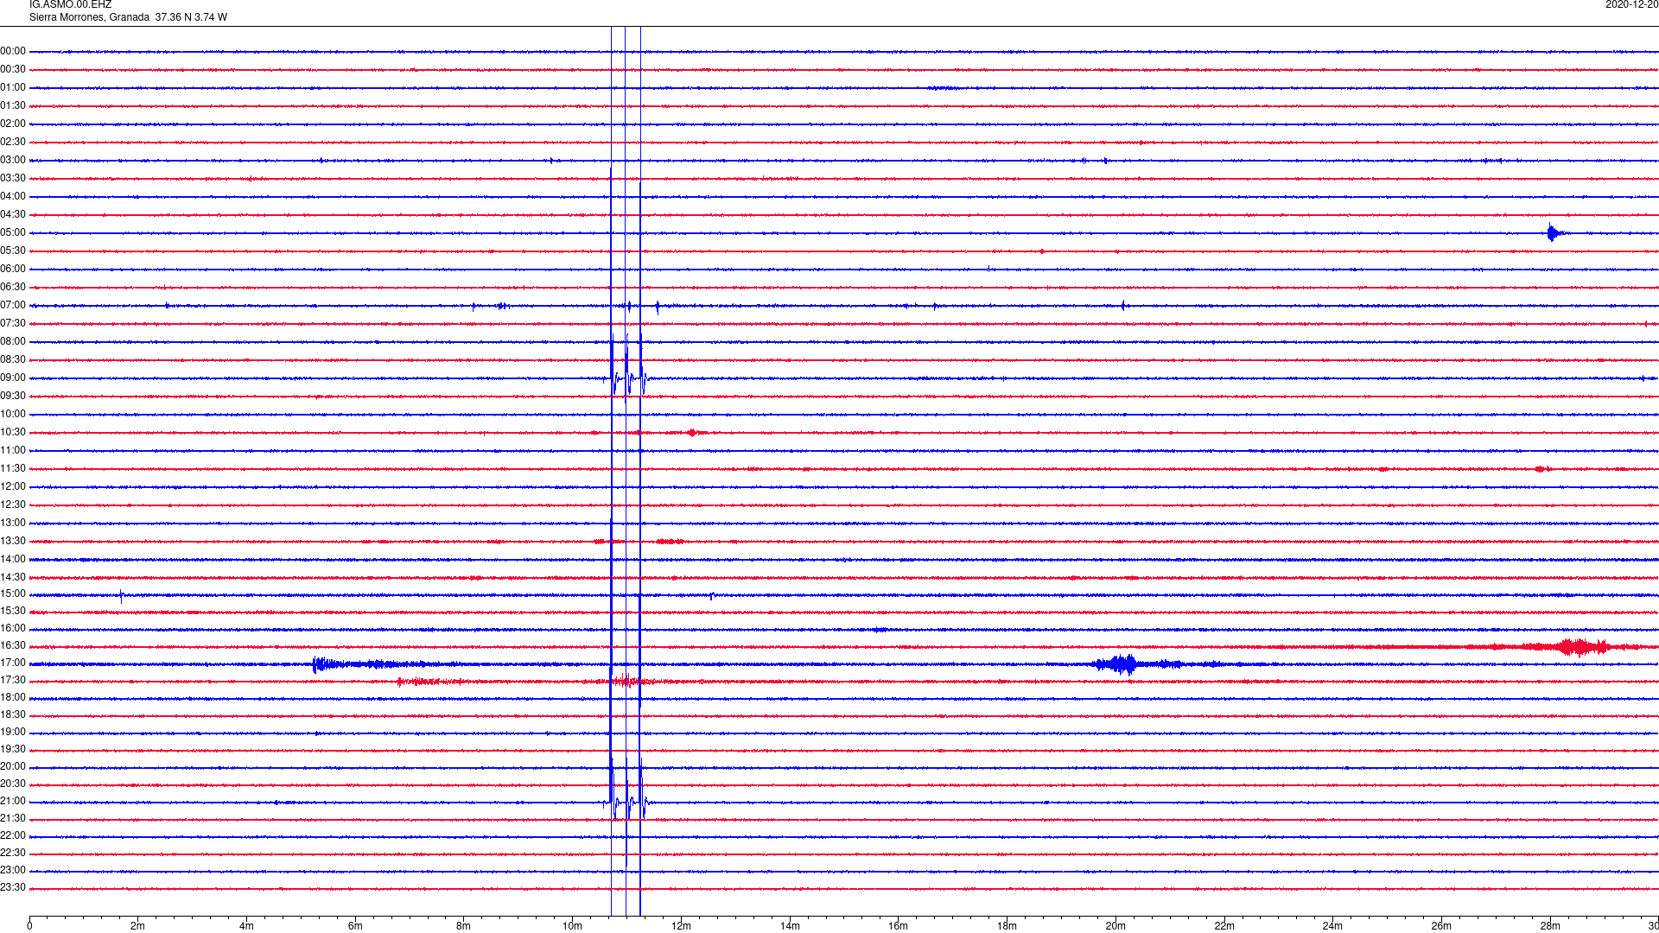1659x933 pixels.
Task: Click the 28m tick label on time axis
Action: 1550,926
